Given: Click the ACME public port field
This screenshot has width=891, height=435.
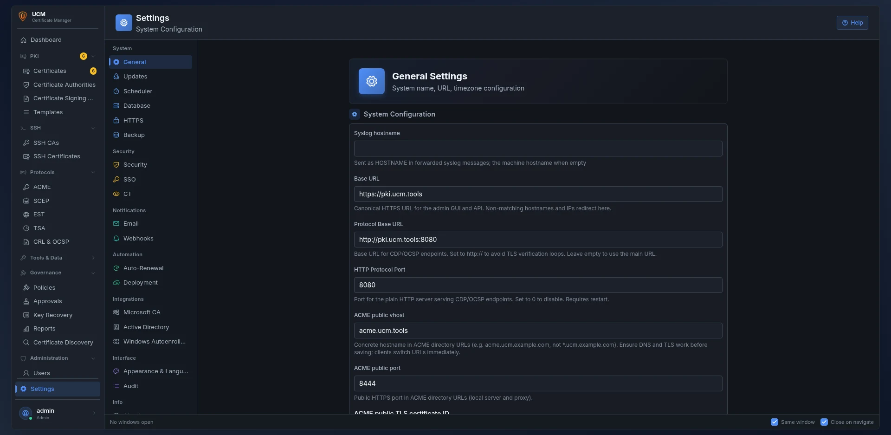Looking at the screenshot, I should [x=538, y=383].
